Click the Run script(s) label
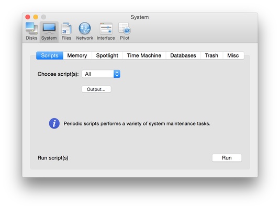Viewport: 280px width, 209px height. [x=53, y=158]
